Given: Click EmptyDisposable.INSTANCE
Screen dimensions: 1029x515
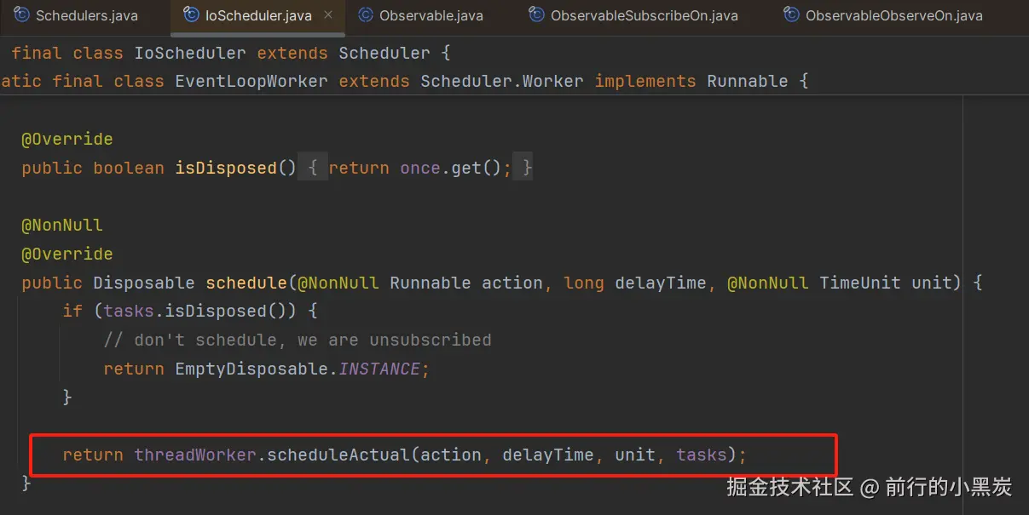Looking at the screenshot, I should [x=298, y=369].
